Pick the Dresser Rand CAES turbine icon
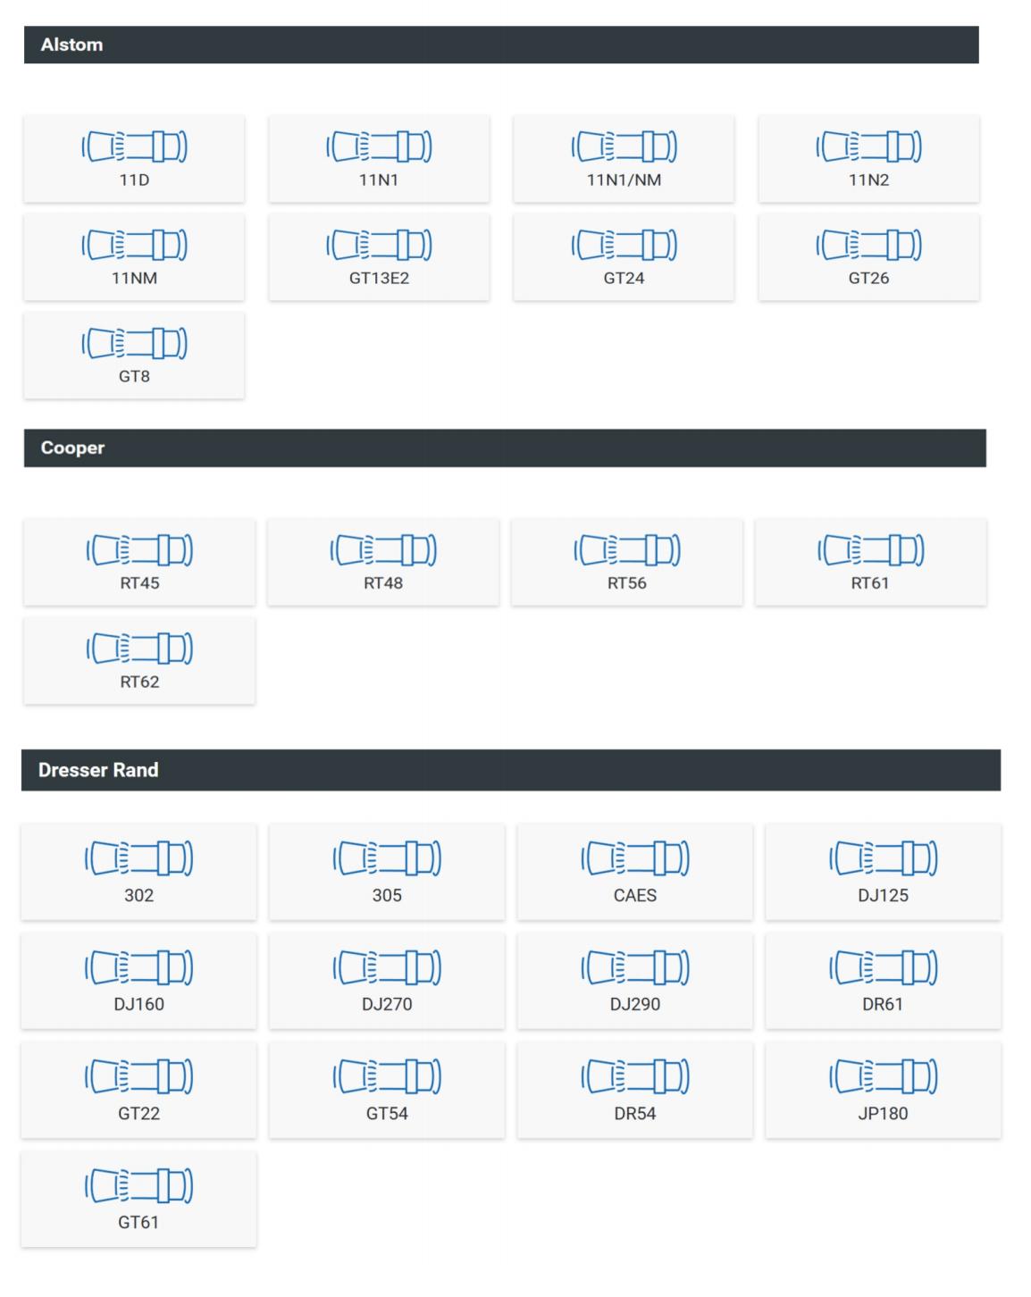This screenshot has height=1297, width=1031. point(635,858)
